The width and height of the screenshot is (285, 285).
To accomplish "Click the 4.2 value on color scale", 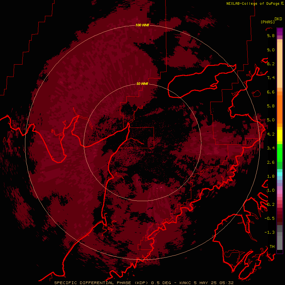I will [271, 134].
